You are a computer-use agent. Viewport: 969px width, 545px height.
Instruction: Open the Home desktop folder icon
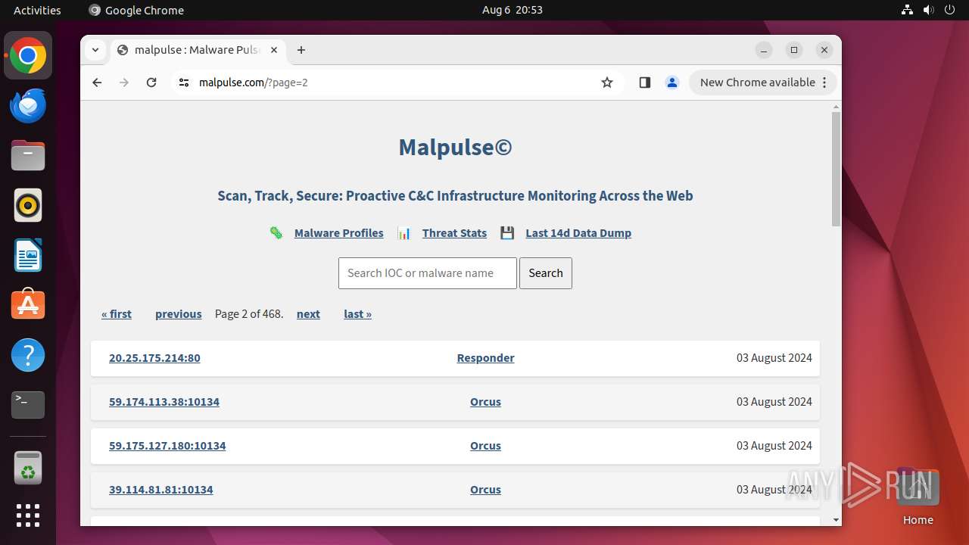coord(918,497)
